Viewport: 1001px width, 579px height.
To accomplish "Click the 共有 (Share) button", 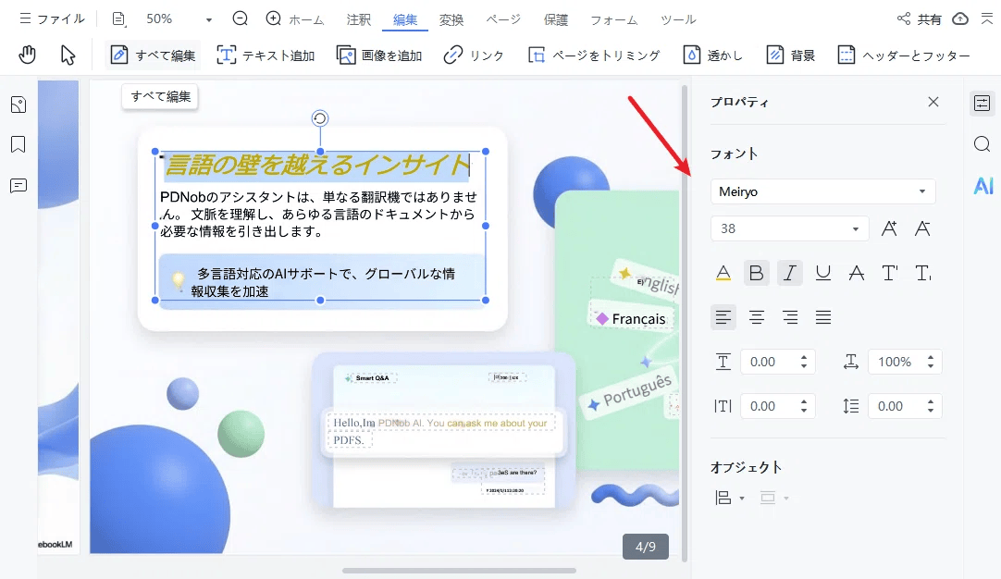I will pos(926,18).
